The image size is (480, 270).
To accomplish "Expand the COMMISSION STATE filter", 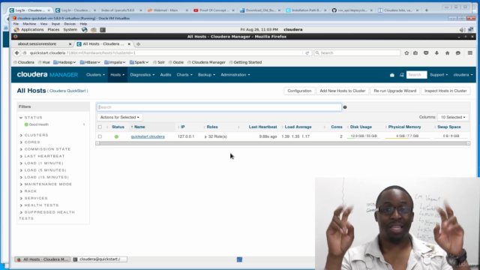I will [45, 149].
